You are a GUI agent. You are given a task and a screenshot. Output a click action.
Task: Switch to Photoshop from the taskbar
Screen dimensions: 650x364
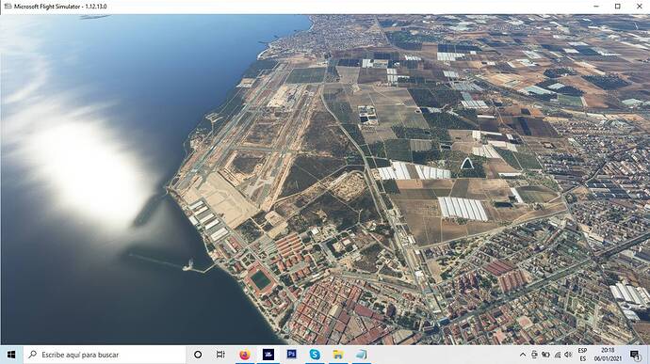(291, 355)
